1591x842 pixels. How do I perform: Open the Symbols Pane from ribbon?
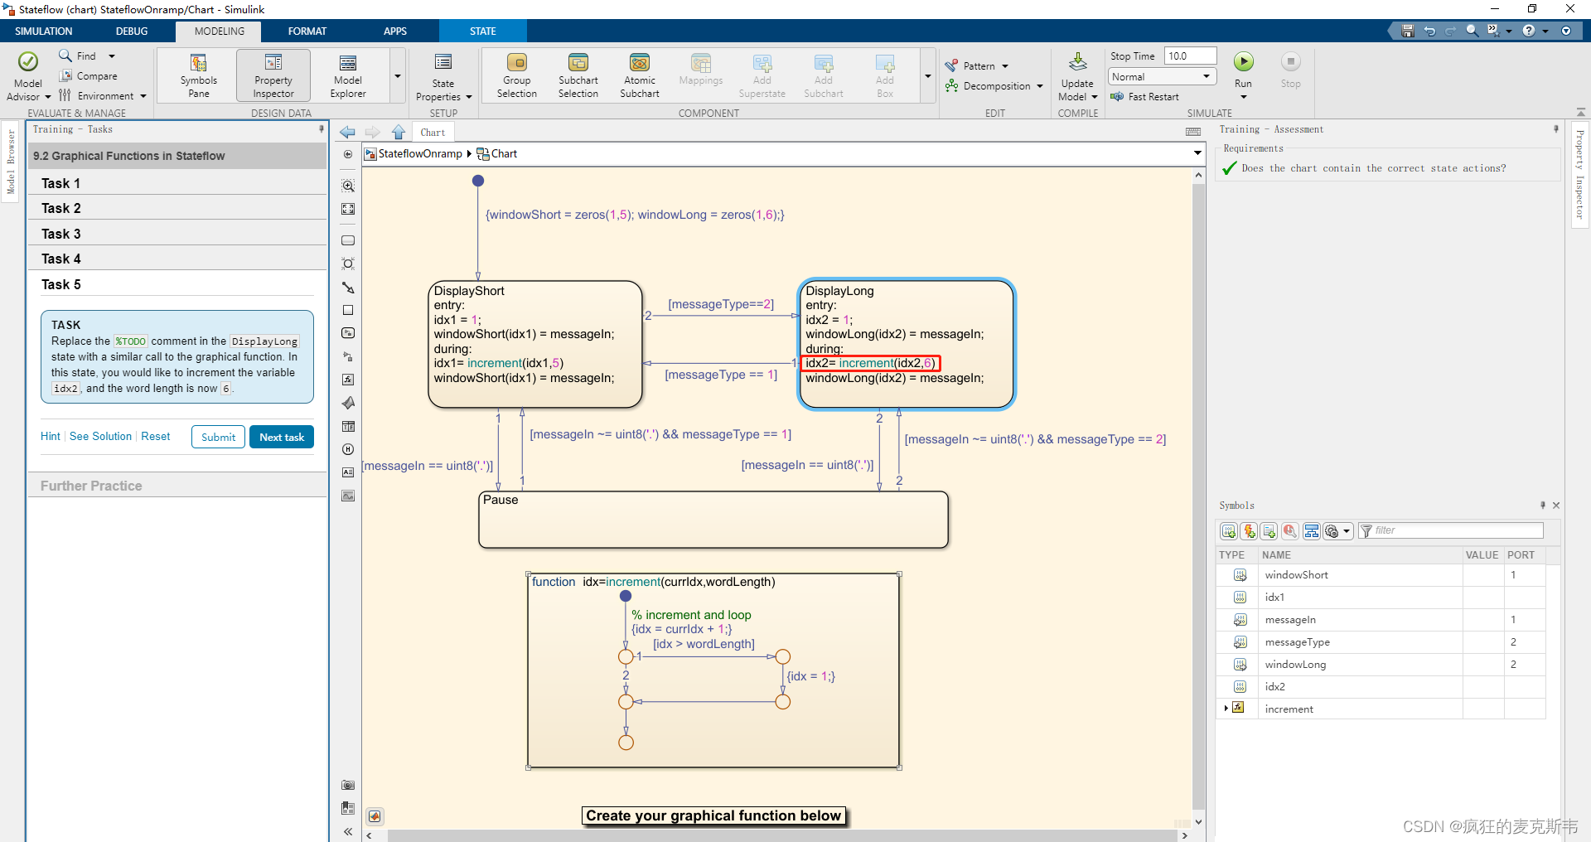(199, 75)
